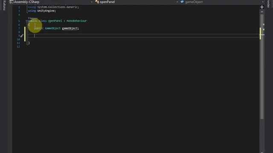Click the gameObject name in the navigation bar
The width and height of the screenshot is (273, 153).
coord(194,2)
